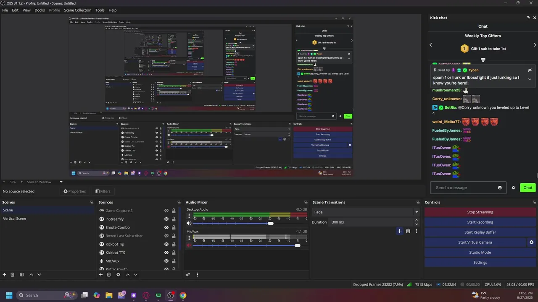Enable Studio Mode

pos(480,253)
